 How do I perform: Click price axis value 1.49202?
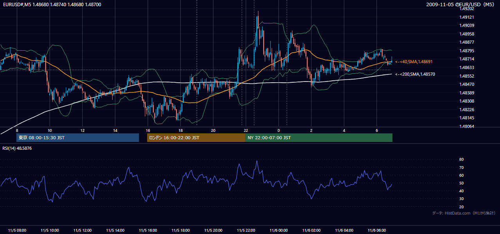tap(466, 9)
